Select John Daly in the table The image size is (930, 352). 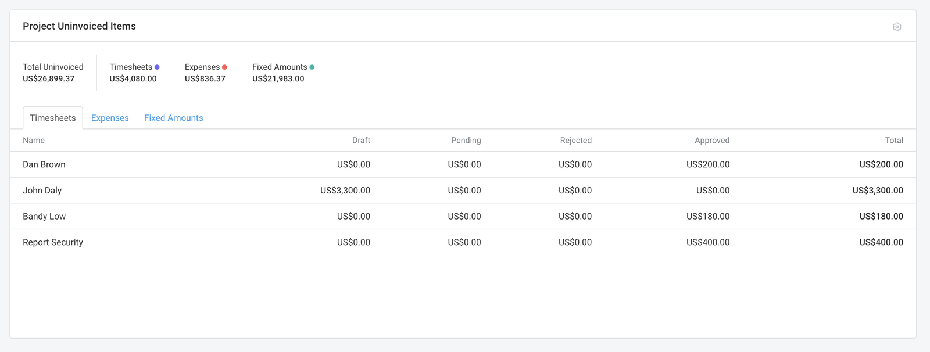(x=42, y=191)
